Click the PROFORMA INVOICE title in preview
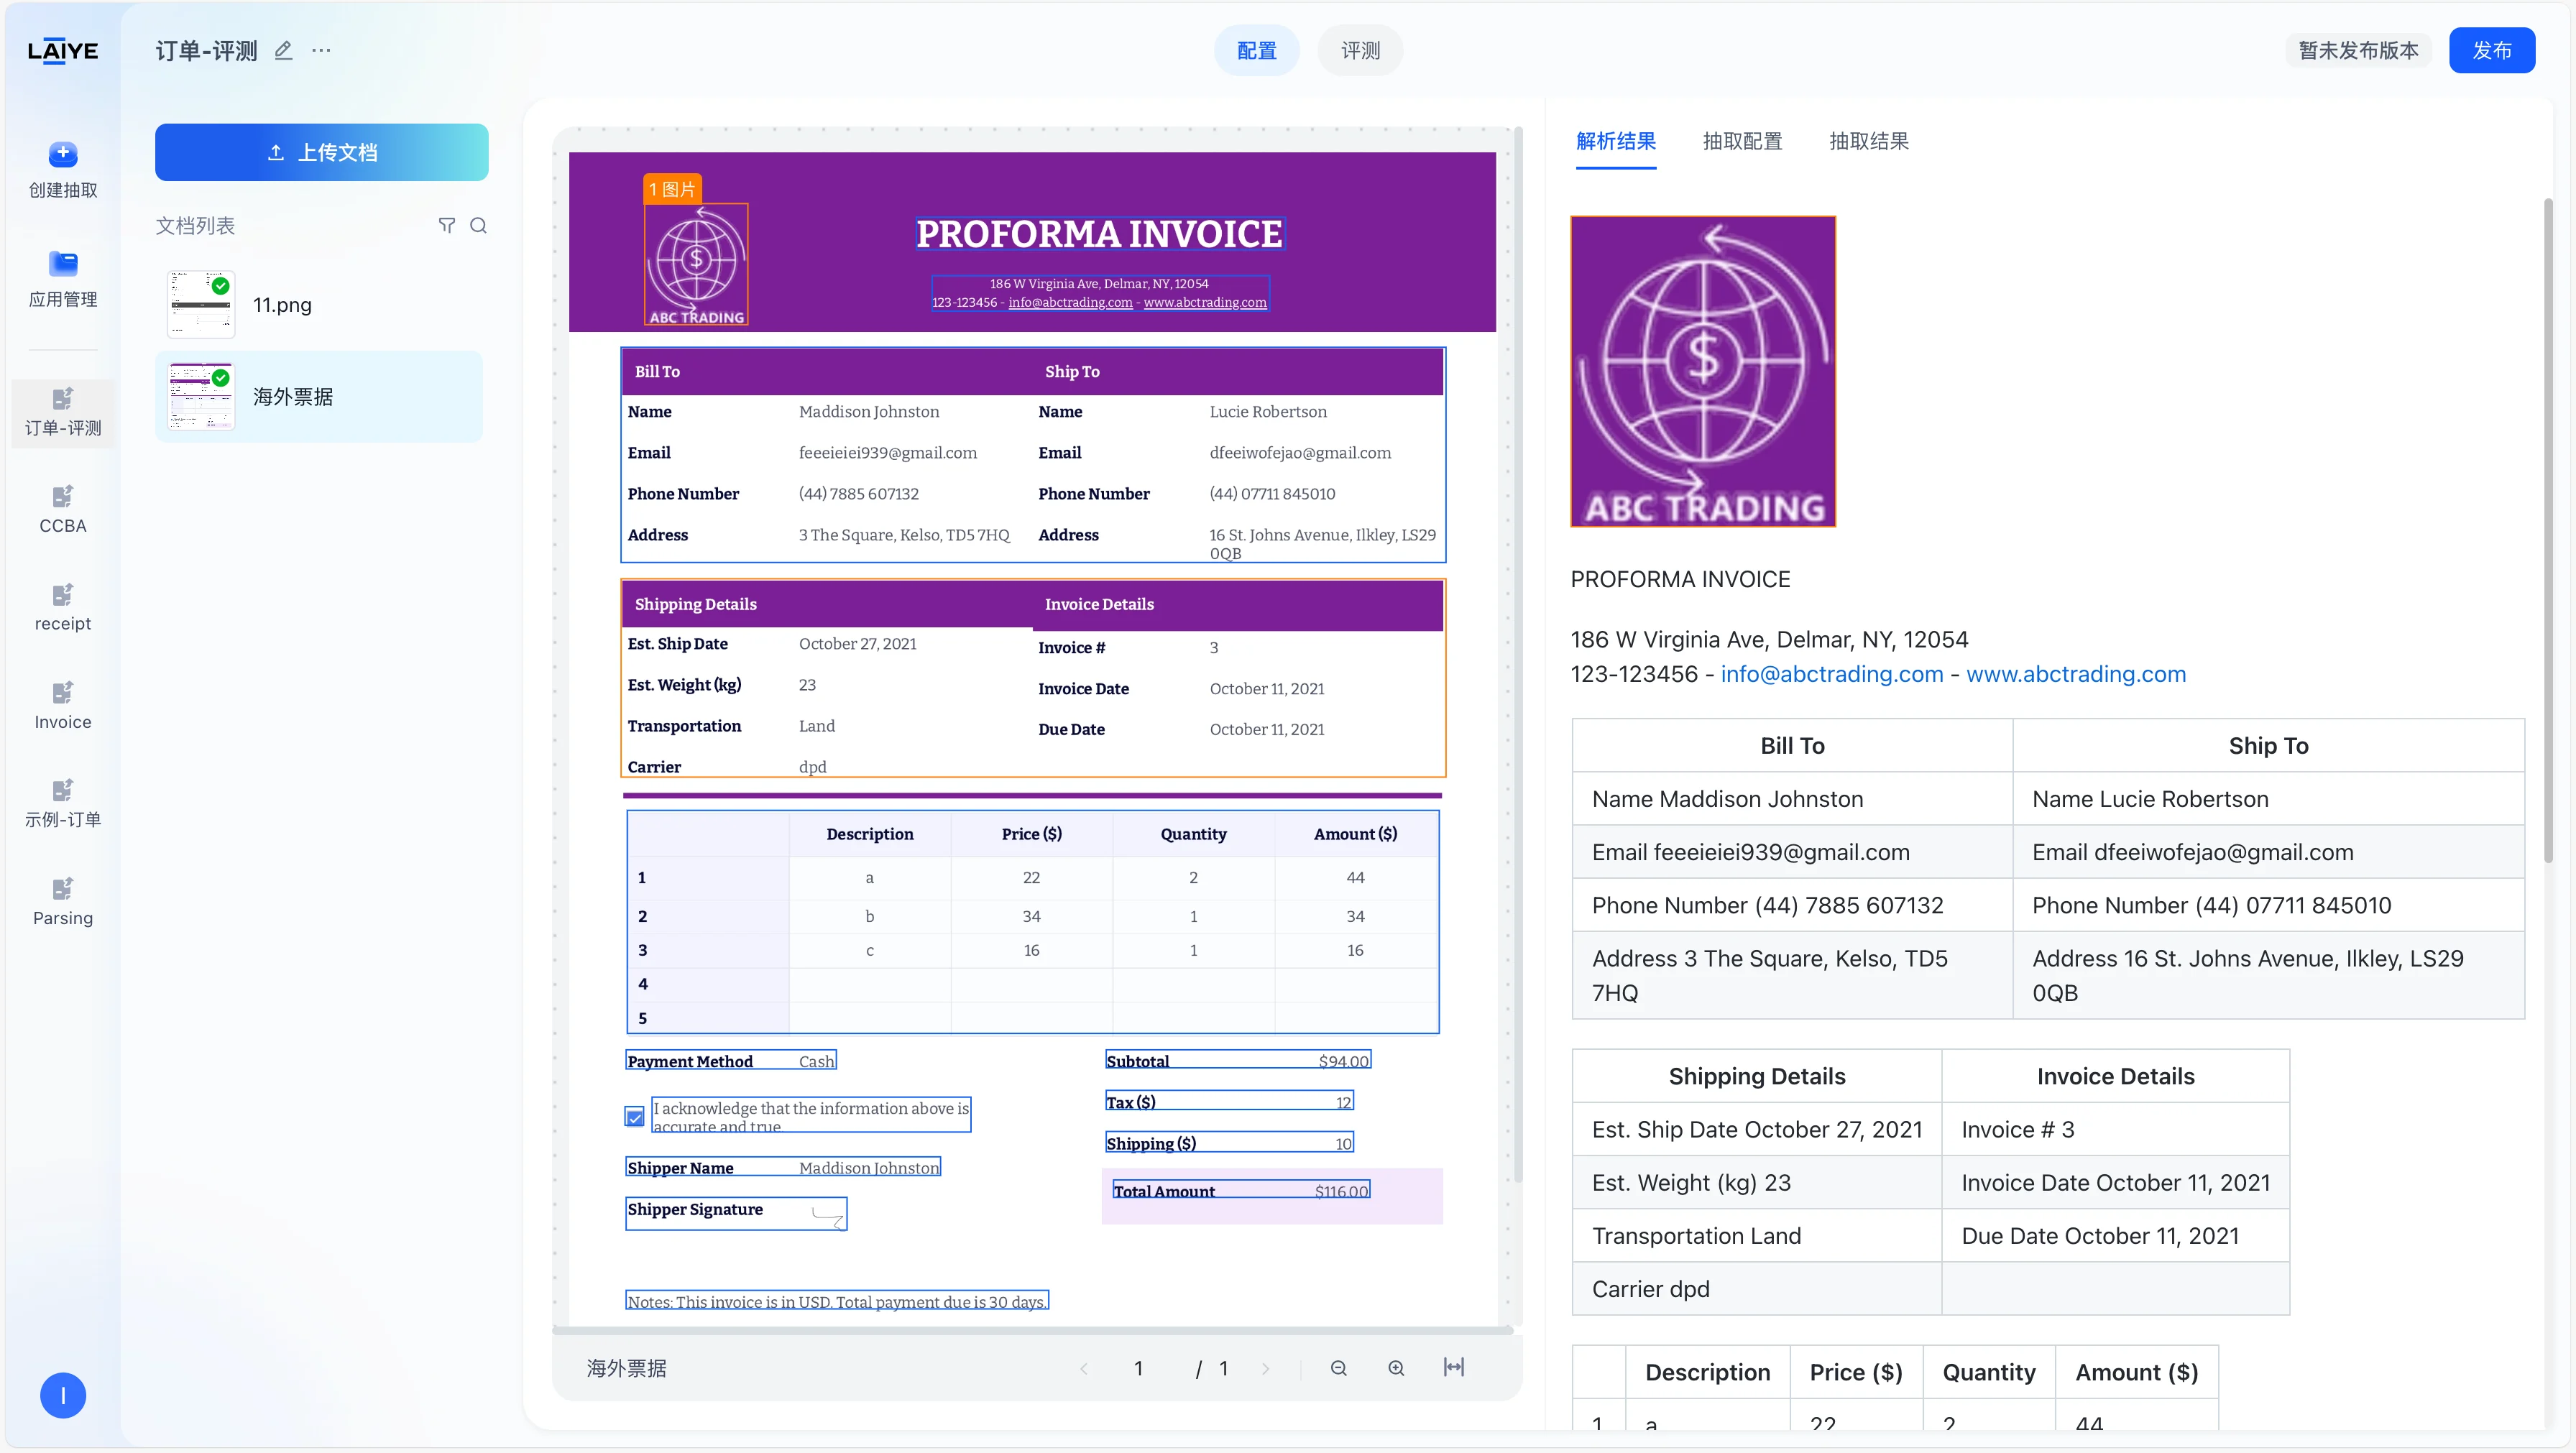The image size is (2576, 1453). [x=1099, y=234]
